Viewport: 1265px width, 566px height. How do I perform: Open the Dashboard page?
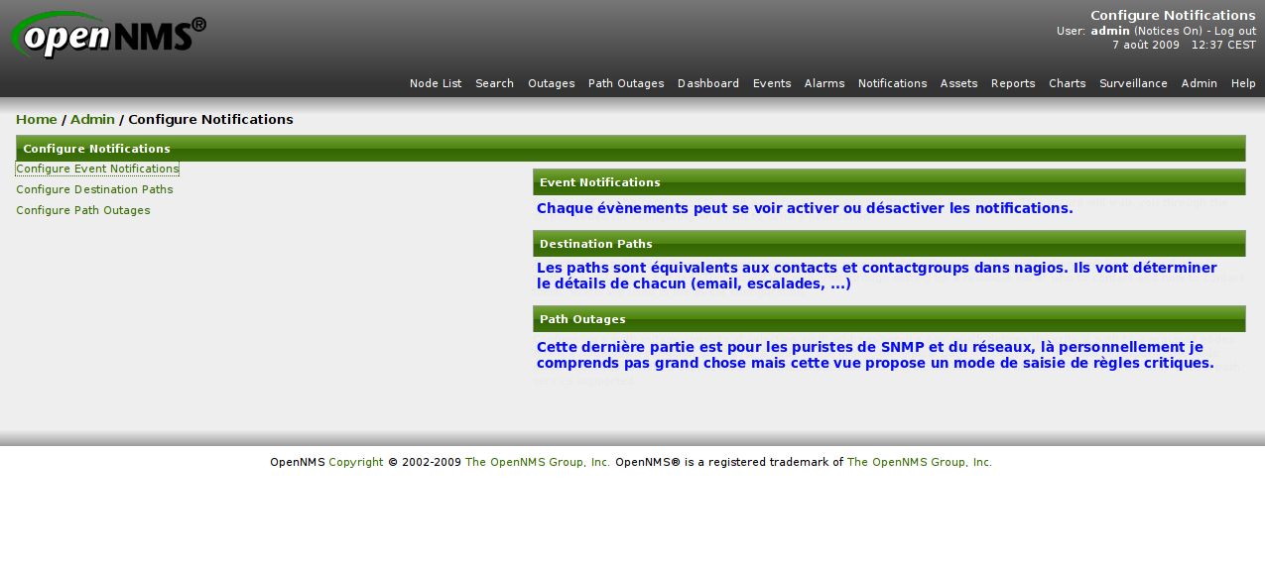click(x=708, y=84)
